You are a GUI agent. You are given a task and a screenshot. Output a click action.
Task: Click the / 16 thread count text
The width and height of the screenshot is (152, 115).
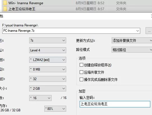click(64, 98)
